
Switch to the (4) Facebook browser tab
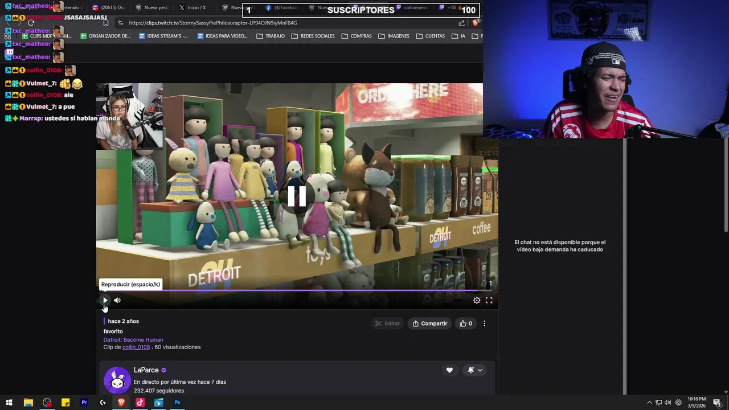click(x=282, y=7)
